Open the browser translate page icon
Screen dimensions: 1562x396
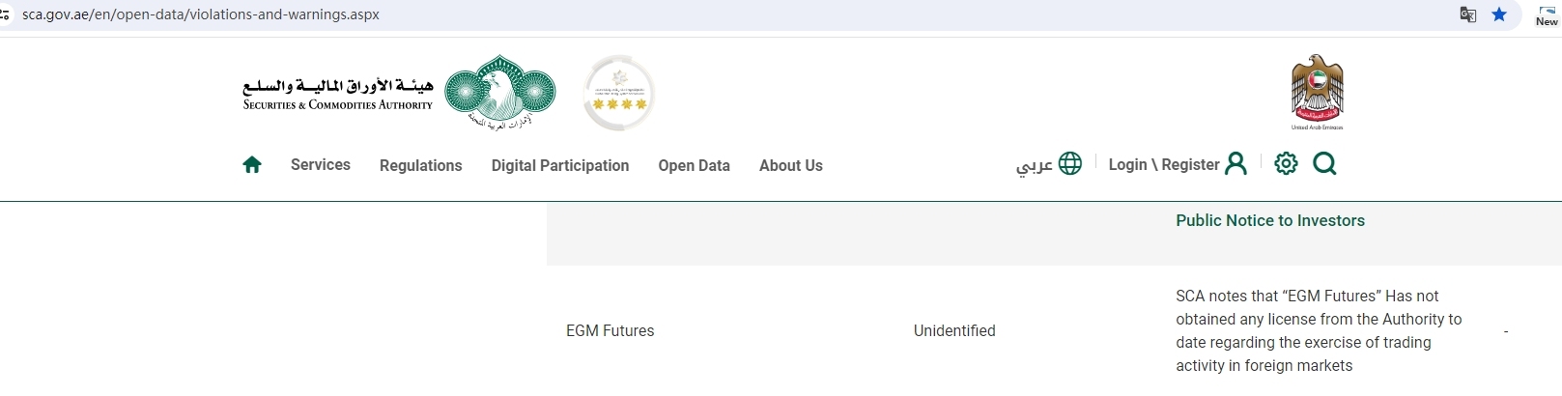[1468, 14]
